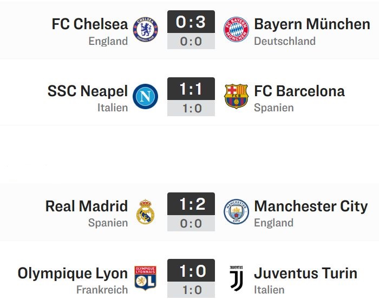Viewport: 379px width, 307px height.
Task: Open the Juventus Turin team name link
Action: pos(305,273)
